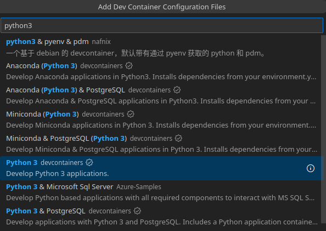Click verified badge on Miniconda & PostgreSQL entry
This screenshot has width=326, height=231.
(x=178, y=138)
